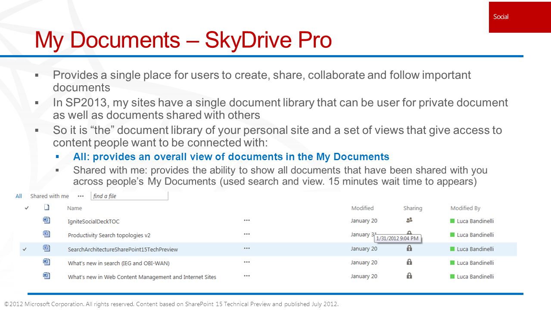Click green presence indicator for IgniteSocialDeckTOC row
The image size is (551, 310).
(452, 221)
